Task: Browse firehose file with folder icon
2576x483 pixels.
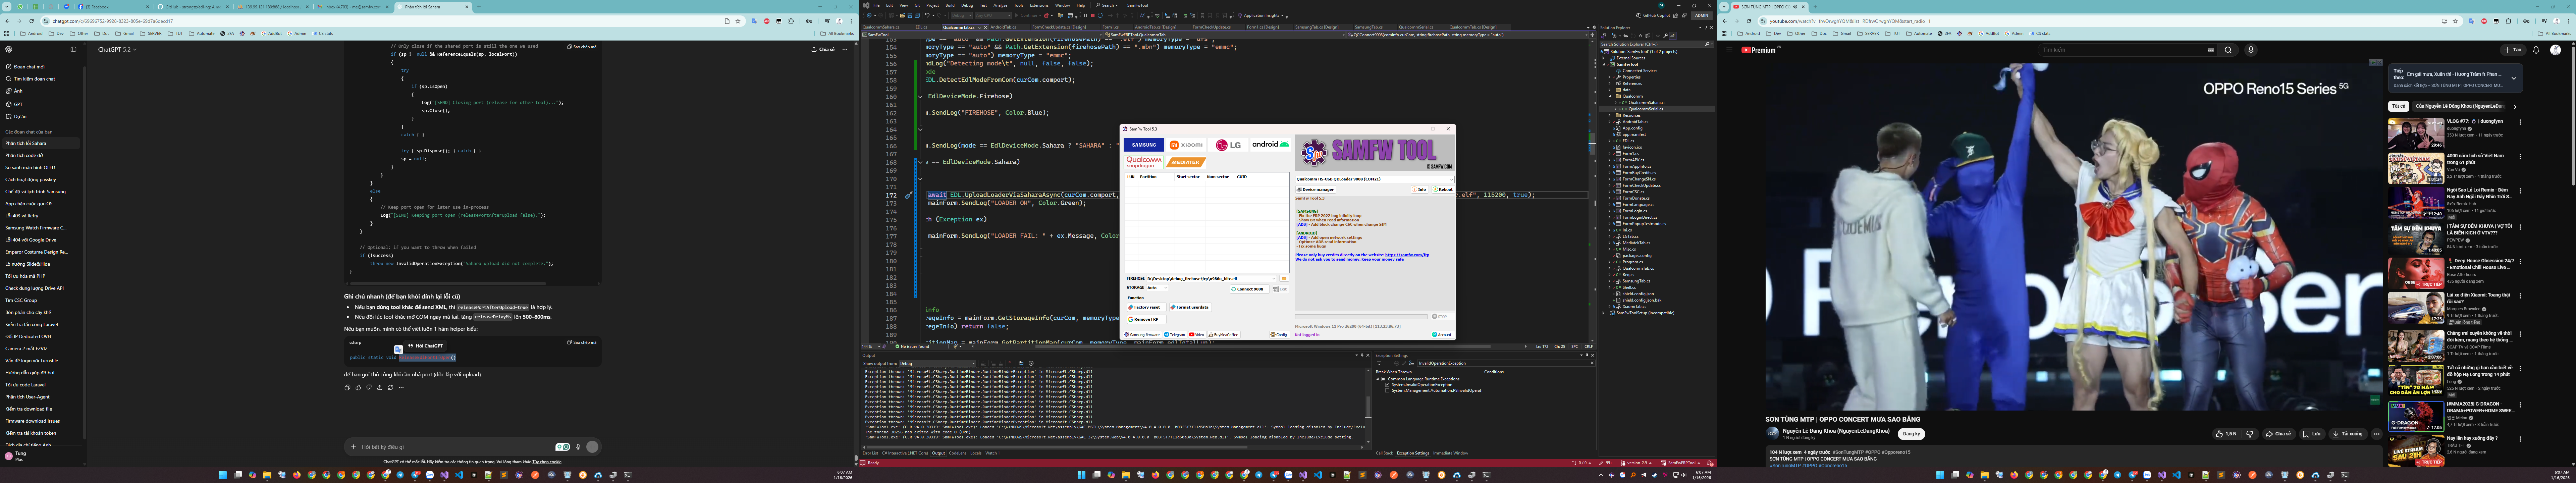Action: tap(1284, 279)
